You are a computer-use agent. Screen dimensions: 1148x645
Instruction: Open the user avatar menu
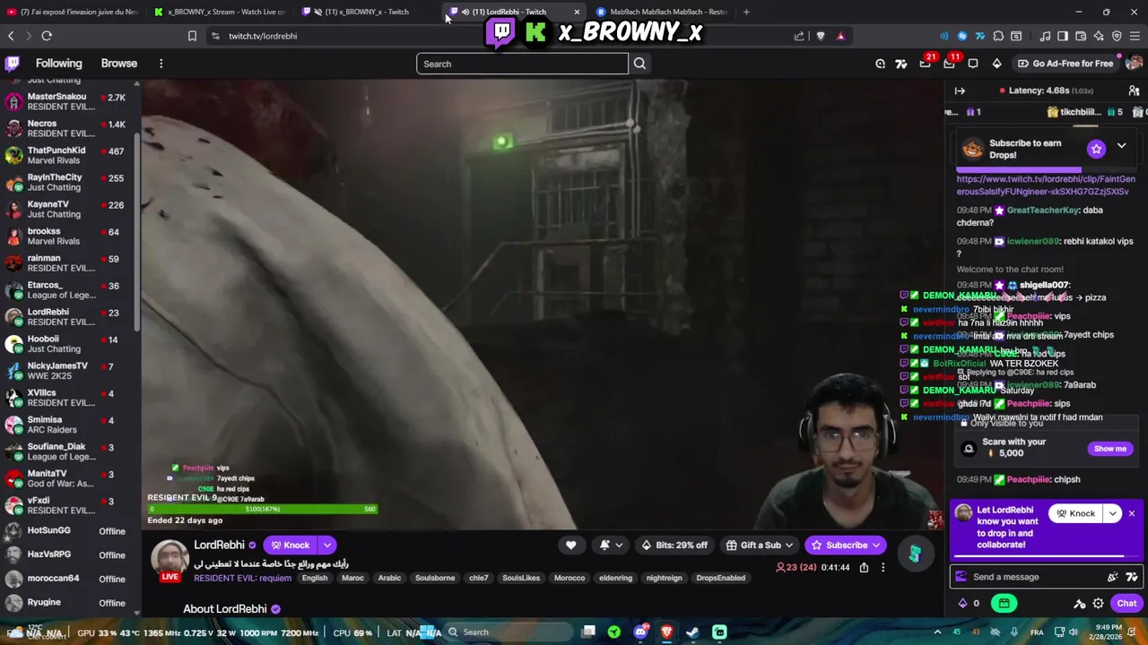tap(1135, 64)
